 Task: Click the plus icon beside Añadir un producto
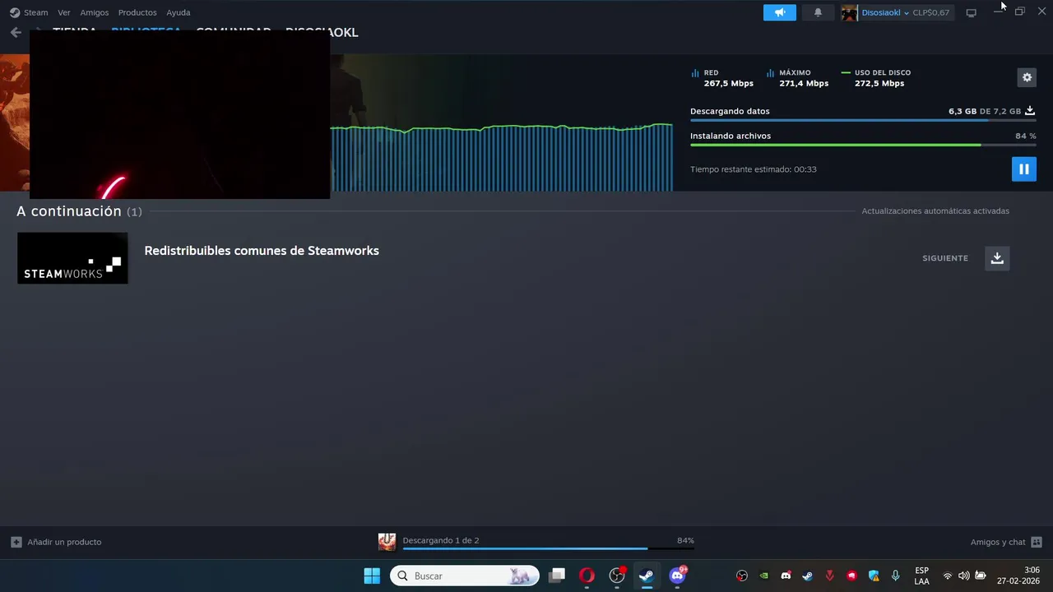16,542
